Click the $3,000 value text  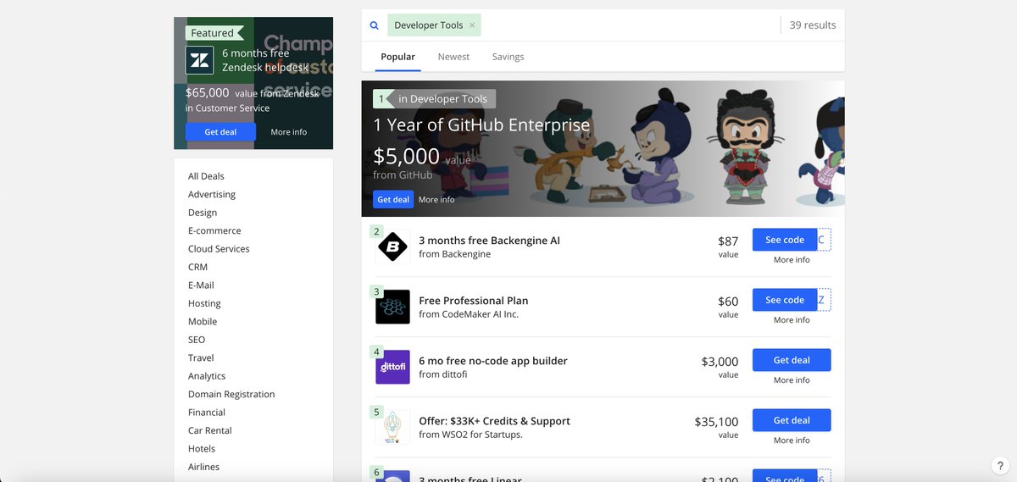click(720, 362)
